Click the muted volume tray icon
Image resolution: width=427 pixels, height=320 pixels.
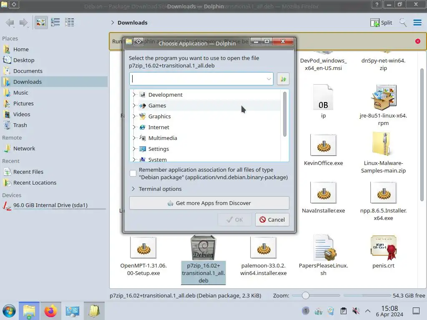[355, 311]
